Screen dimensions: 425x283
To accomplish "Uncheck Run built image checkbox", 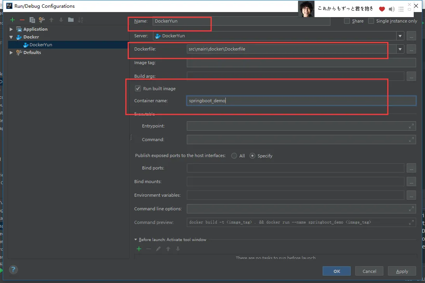I will coord(138,89).
